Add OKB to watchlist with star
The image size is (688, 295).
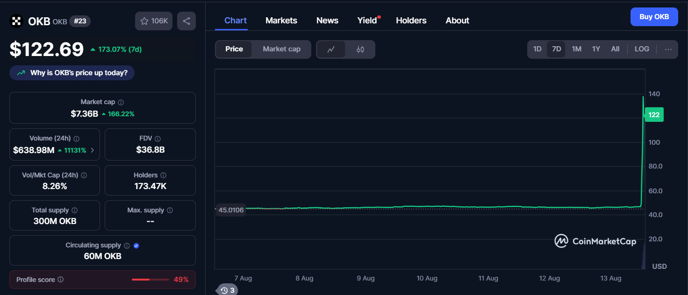pos(154,21)
